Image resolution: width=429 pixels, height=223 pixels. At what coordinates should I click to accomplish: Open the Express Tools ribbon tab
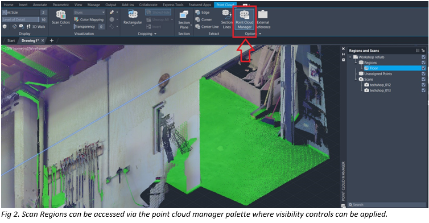point(173,5)
